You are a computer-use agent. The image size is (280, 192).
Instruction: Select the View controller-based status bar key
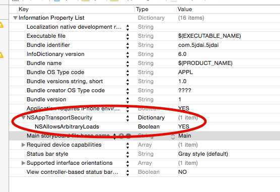tap(73, 172)
